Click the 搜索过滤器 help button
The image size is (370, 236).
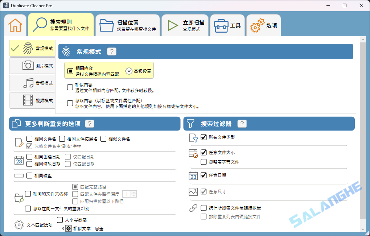(x=242, y=124)
